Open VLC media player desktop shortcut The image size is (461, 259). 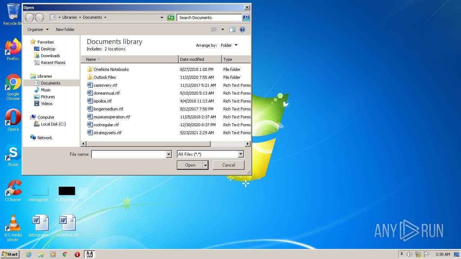click(x=13, y=228)
